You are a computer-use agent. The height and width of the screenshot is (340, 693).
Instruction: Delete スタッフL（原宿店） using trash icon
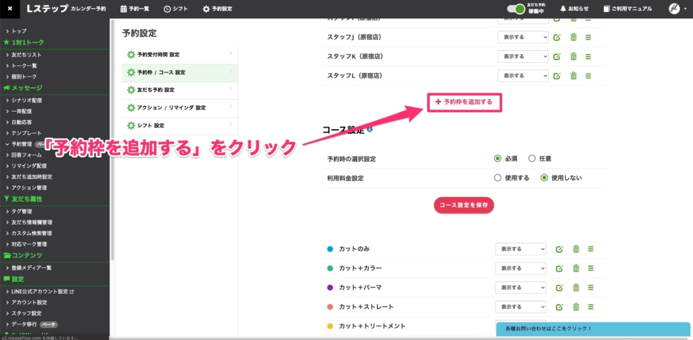tap(573, 75)
